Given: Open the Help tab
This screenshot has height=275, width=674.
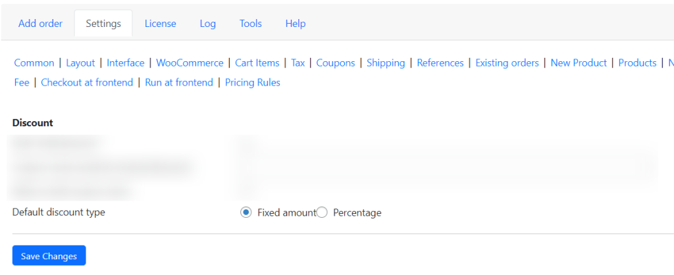Looking at the screenshot, I should point(296,24).
